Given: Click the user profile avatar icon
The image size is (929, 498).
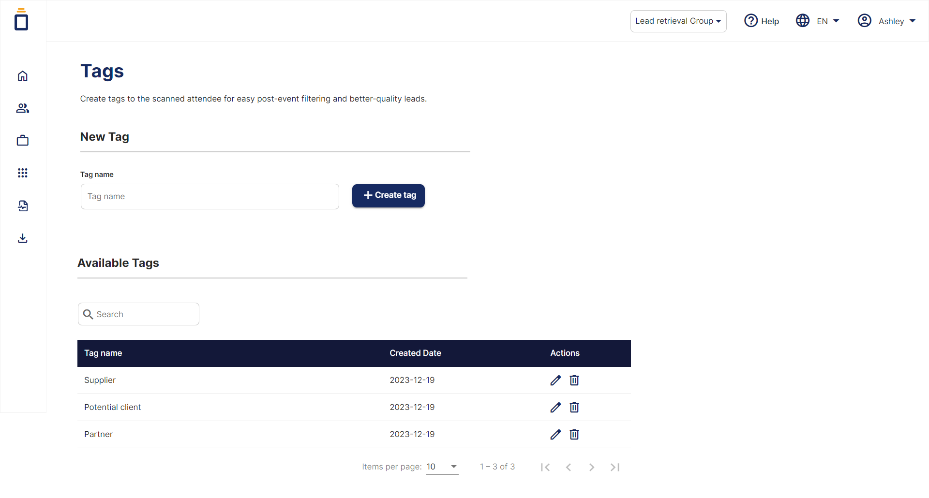Looking at the screenshot, I should (865, 21).
